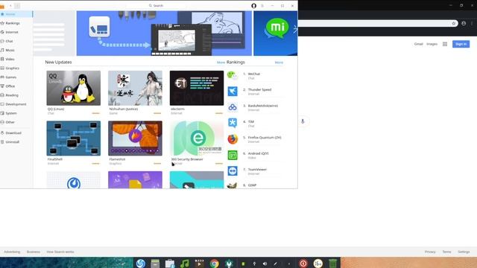Launch the music player from the dock
The height and width of the screenshot is (268, 477).
click(184, 264)
